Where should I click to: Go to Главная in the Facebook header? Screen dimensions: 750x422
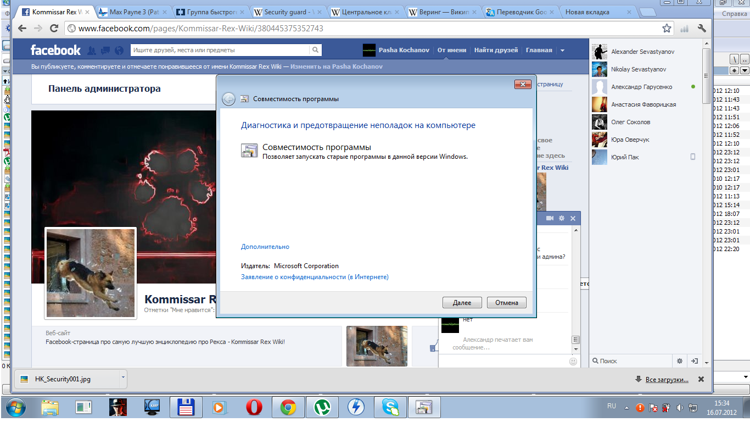539,50
